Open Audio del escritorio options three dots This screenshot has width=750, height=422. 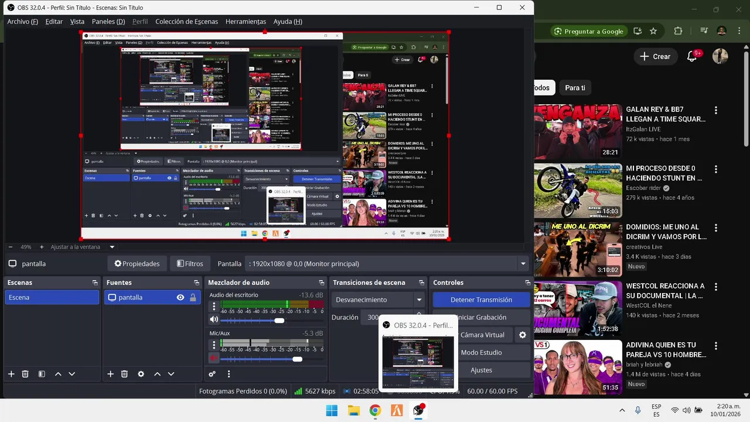click(214, 306)
